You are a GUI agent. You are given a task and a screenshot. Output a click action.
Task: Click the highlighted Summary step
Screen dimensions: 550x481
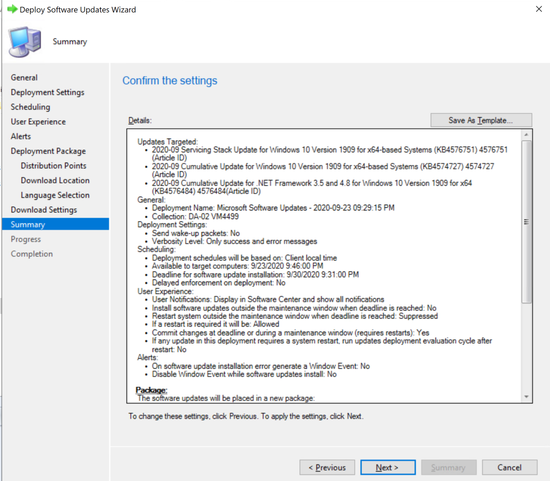tap(28, 224)
